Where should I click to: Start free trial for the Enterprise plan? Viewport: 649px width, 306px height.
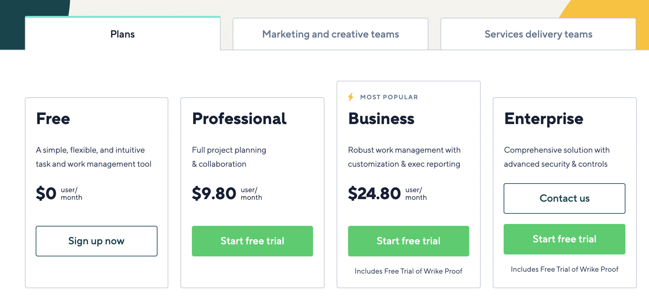(565, 239)
